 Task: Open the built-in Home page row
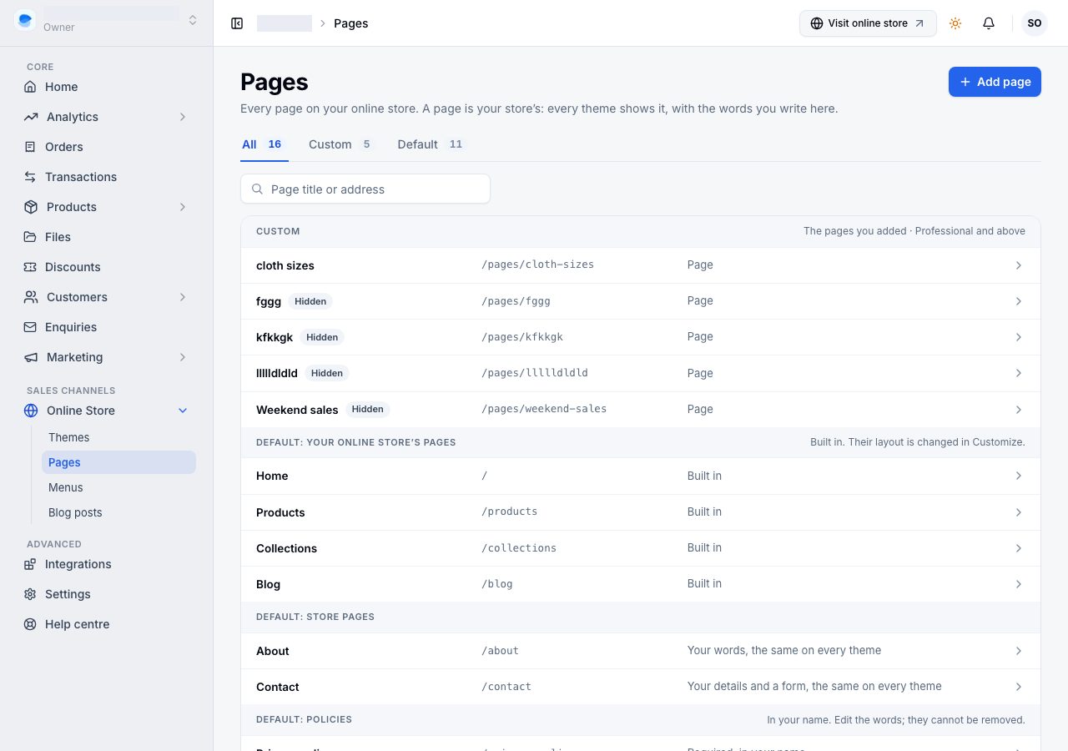(x=641, y=476)
